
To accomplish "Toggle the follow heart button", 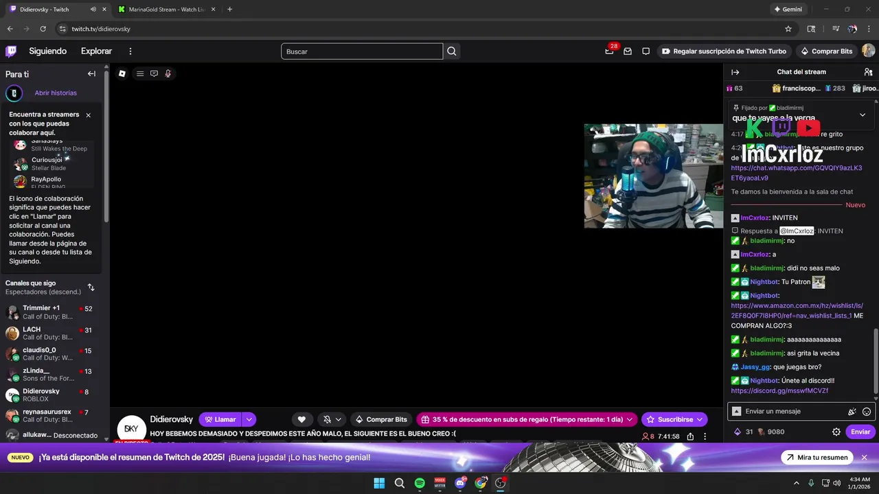I will [x=301, y=419].
